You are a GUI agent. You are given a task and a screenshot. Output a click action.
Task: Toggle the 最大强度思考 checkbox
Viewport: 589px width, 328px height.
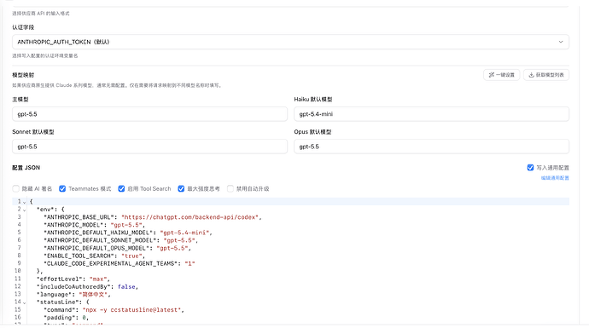click(181, 188)
